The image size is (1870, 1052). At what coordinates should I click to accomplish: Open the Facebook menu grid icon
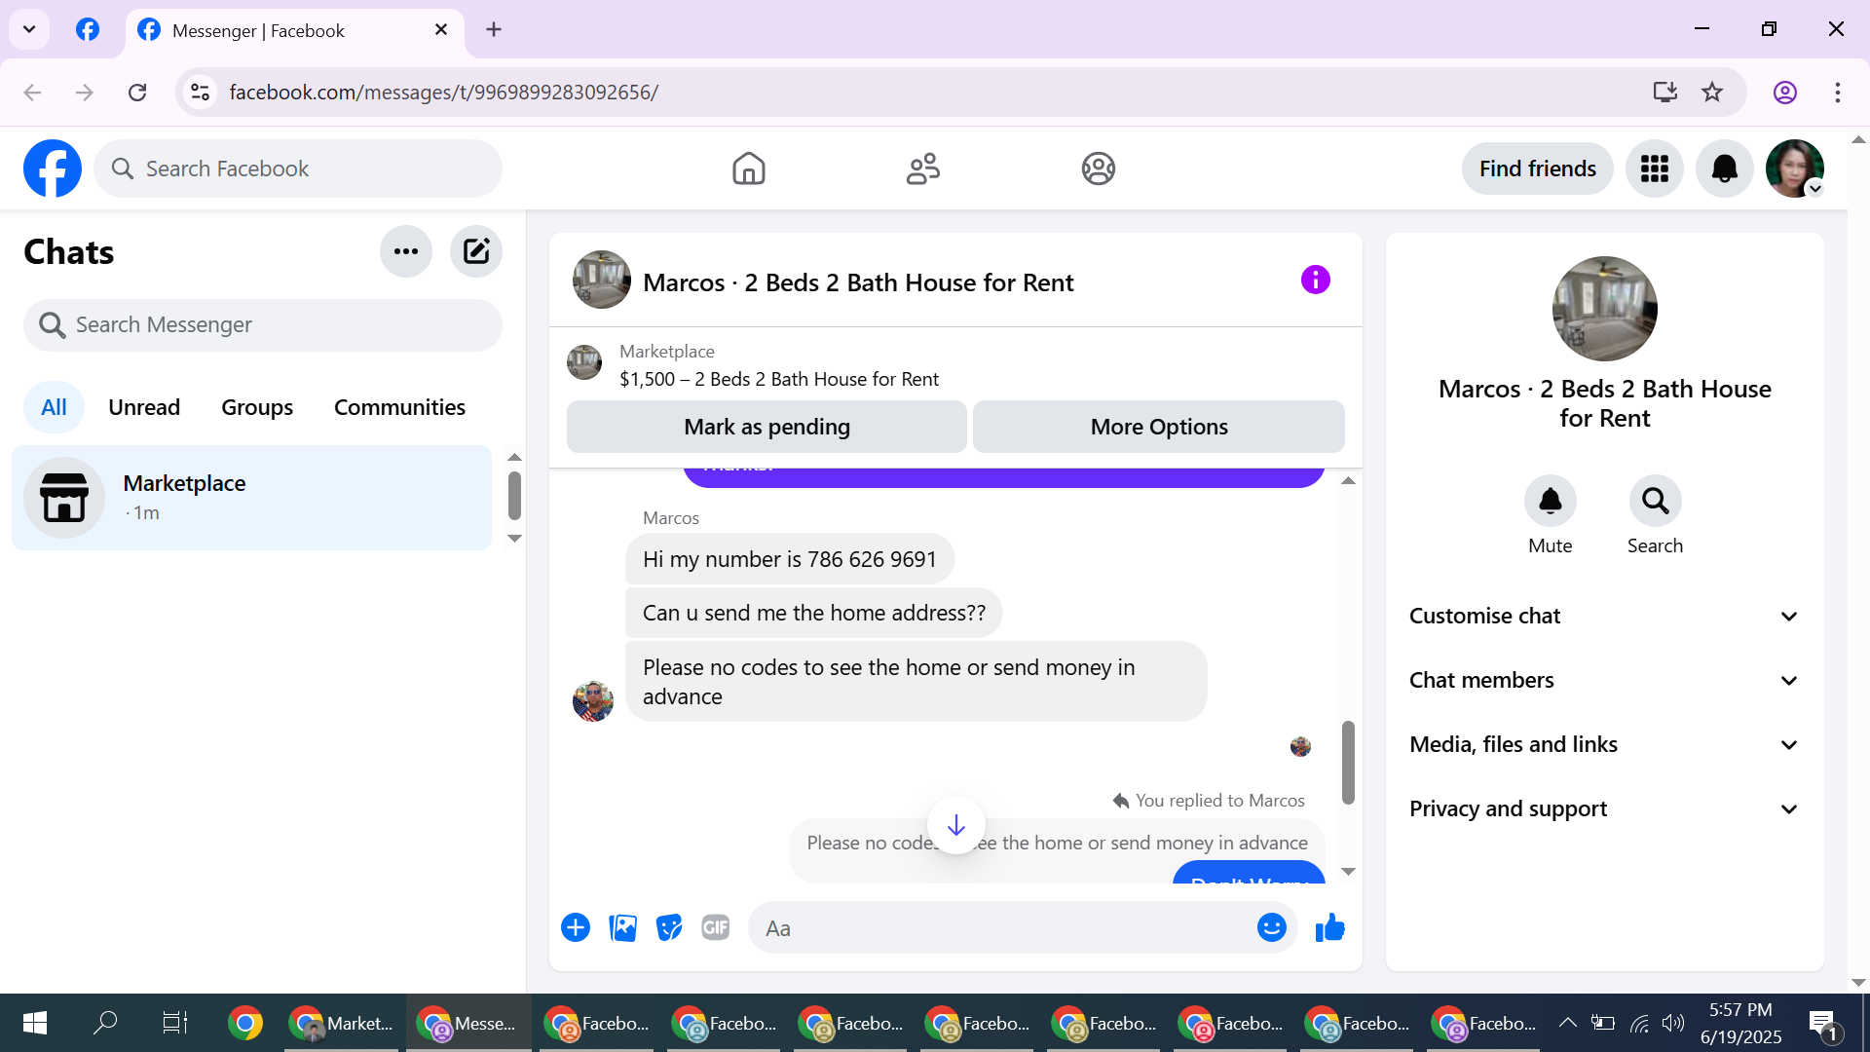coord(1655,169)
